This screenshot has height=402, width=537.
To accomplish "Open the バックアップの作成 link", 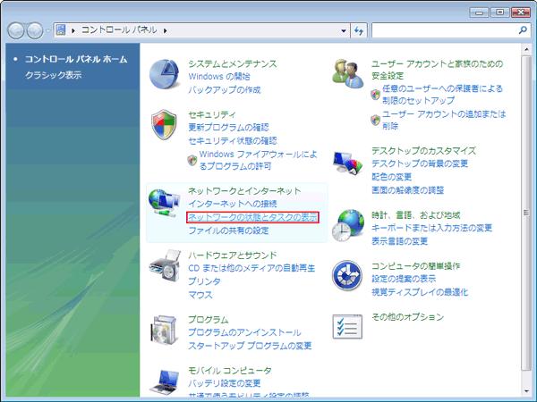I will pyautogui.click(x=225, y=90).
